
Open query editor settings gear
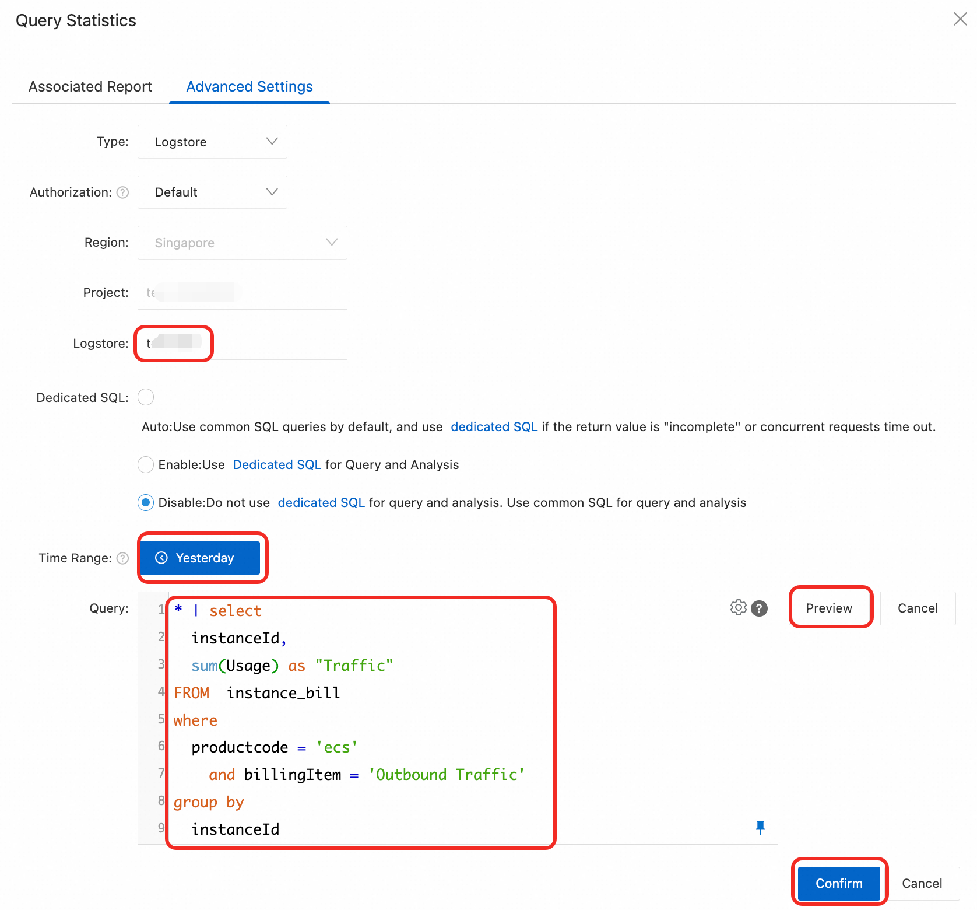(x=738, y=608)
